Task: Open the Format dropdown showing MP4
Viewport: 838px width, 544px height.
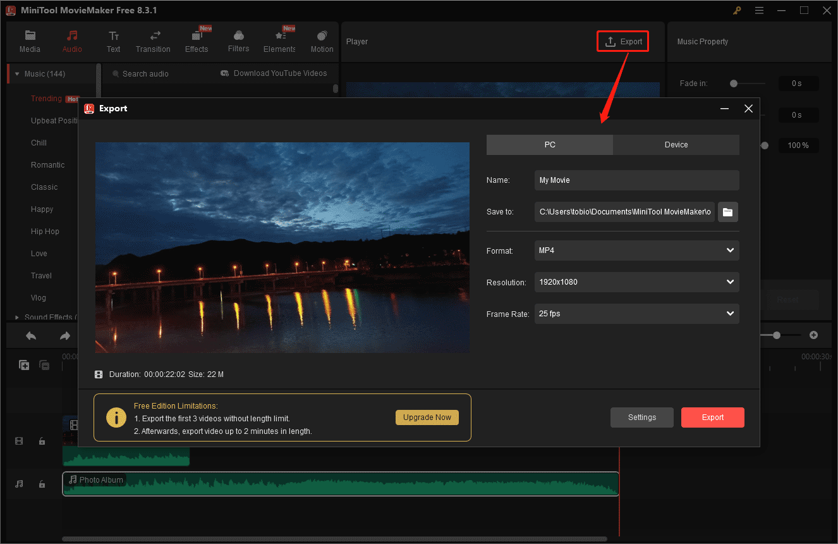Action: (x=636, y=250)
